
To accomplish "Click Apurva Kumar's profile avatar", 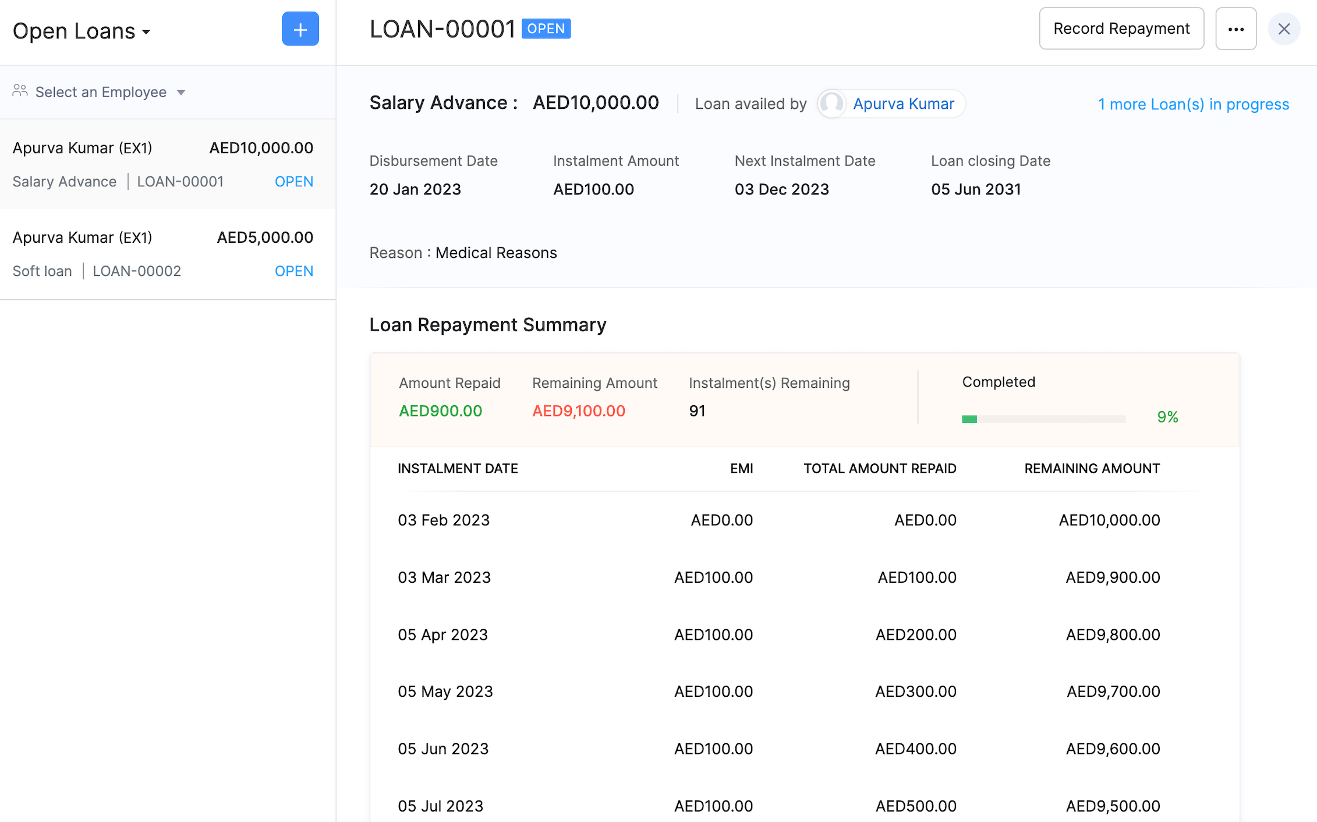I will (832, 104).
